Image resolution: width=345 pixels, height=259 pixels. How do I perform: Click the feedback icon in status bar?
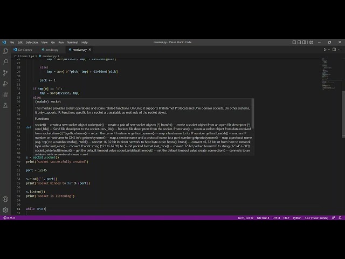click(x=333, y=218)
